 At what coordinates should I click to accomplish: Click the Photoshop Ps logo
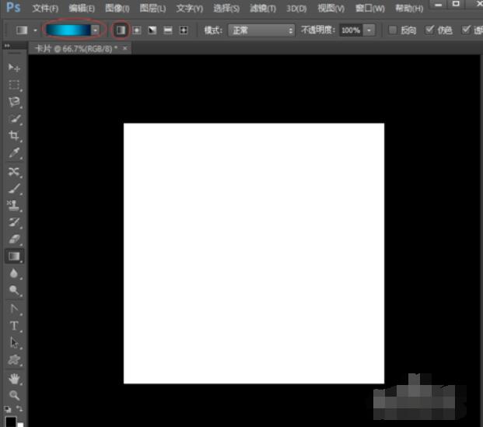(x=13, y=7)
